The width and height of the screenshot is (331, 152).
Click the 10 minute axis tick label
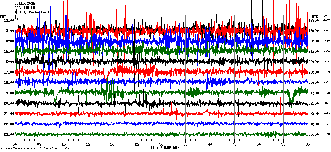pyautogui.click(x=64, y=144)
